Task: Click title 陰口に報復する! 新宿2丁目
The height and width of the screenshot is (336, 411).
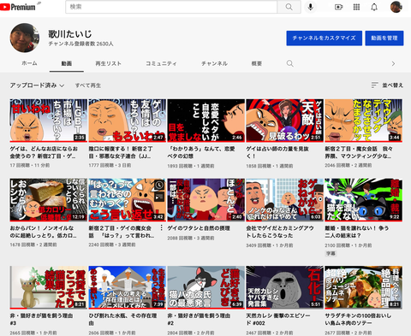Action: 121,152
